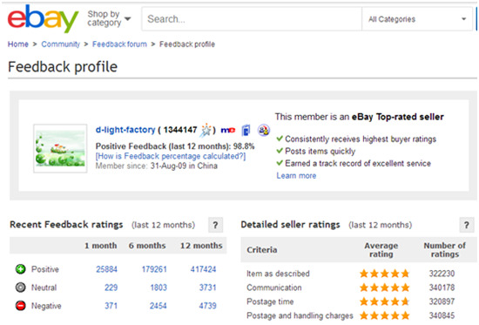The image size is (479, 325).
Task: Click the Criteria column header
Action: [262, 250]
